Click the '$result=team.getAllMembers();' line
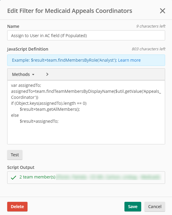172x215 pixels. tap(50, 109)
